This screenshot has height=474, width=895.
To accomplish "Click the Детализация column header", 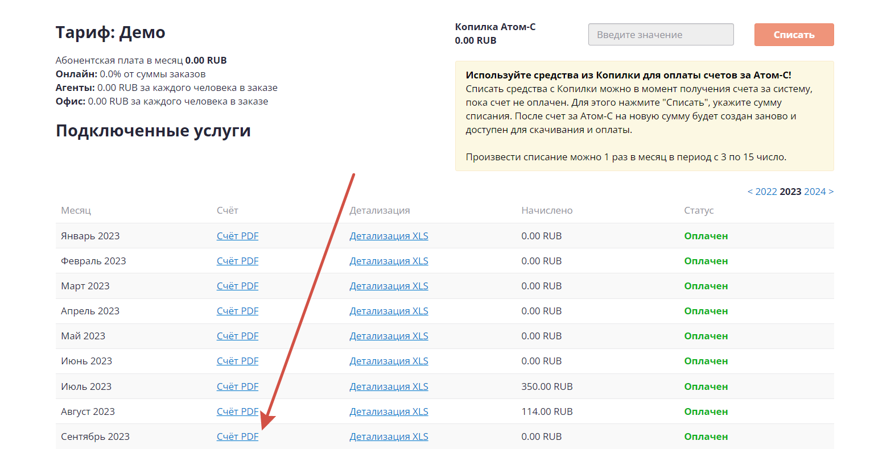I will (x=380, y=210).
